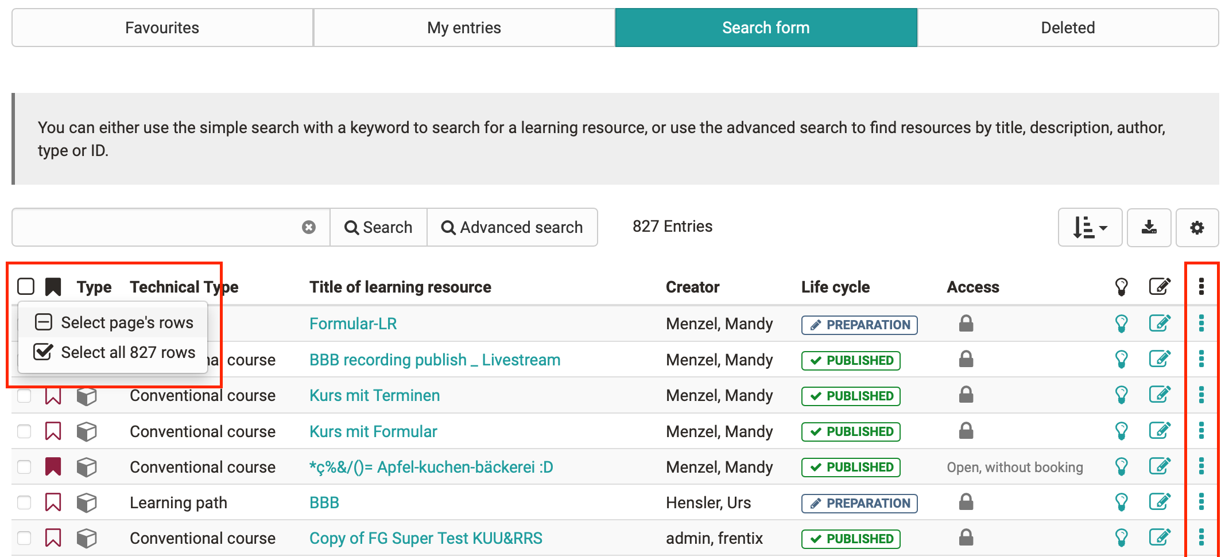Open the 'Copy of FG Super Test KUU&RRS' link
The height and width of the screenshot is (557, 1225).
[x=425, y=538]
